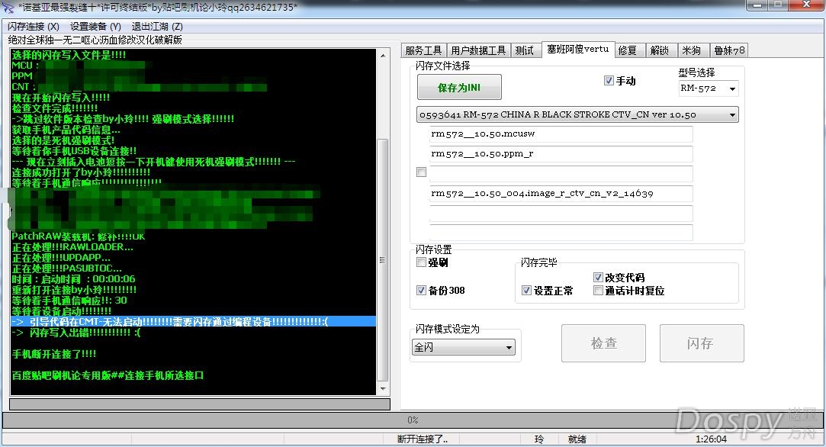Select the 修复 tab

tap(627, 50)
